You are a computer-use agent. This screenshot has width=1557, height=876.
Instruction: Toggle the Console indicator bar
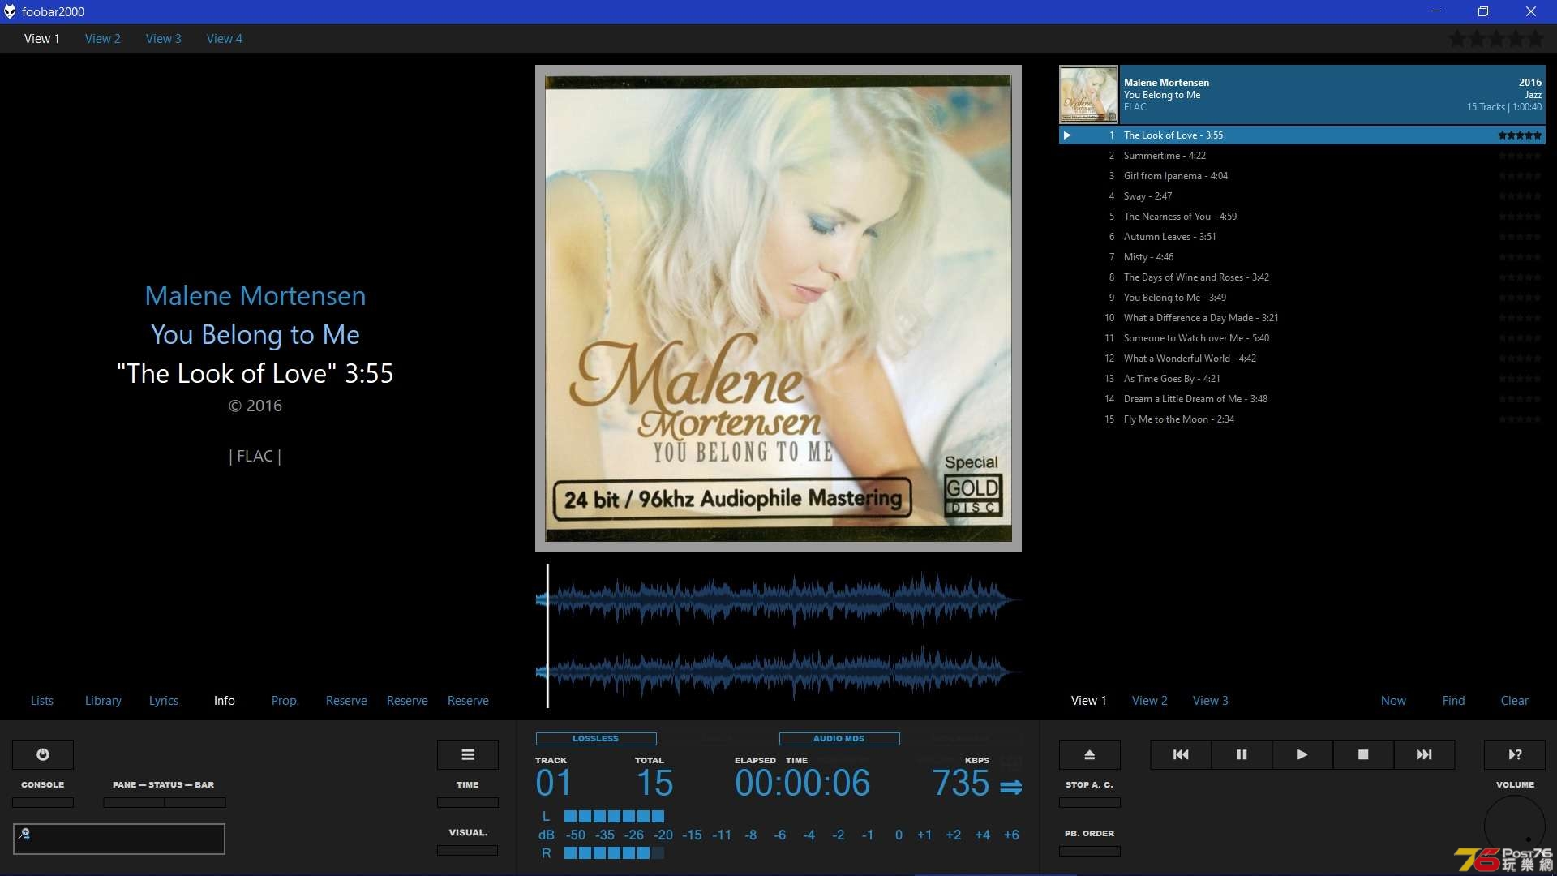pos(43,802)
